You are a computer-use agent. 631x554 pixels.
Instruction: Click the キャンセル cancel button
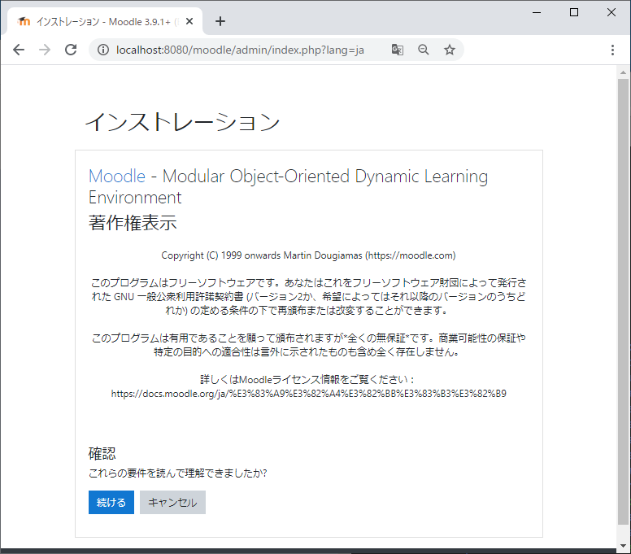click(x=172, y=502)
